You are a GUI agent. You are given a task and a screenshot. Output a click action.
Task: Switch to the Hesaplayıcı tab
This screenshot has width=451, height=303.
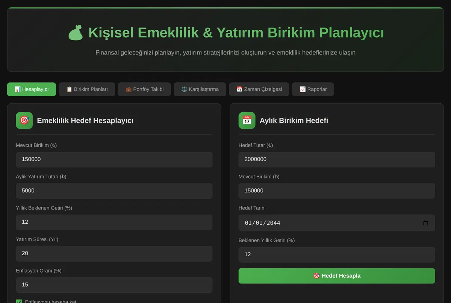pyautogui.click(x=32, y=89)
